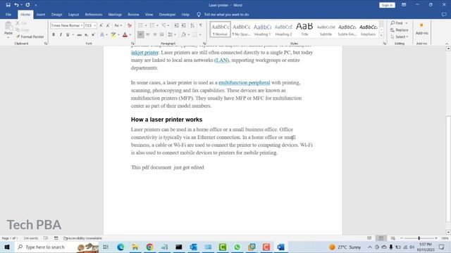Open the Developer ribbon tab
This screenshot has width=451, height=253.
click(x=167, y=14)
